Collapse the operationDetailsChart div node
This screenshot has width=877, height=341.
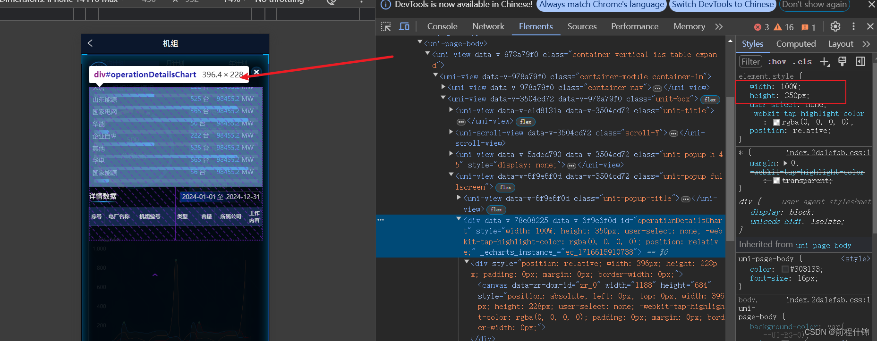(x=459, y=219)
